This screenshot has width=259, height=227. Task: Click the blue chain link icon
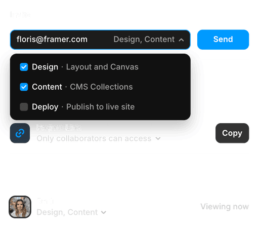pyautogui.click(x=20, y=133)
